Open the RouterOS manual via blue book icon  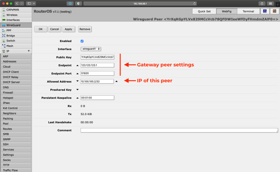[264, 11]
